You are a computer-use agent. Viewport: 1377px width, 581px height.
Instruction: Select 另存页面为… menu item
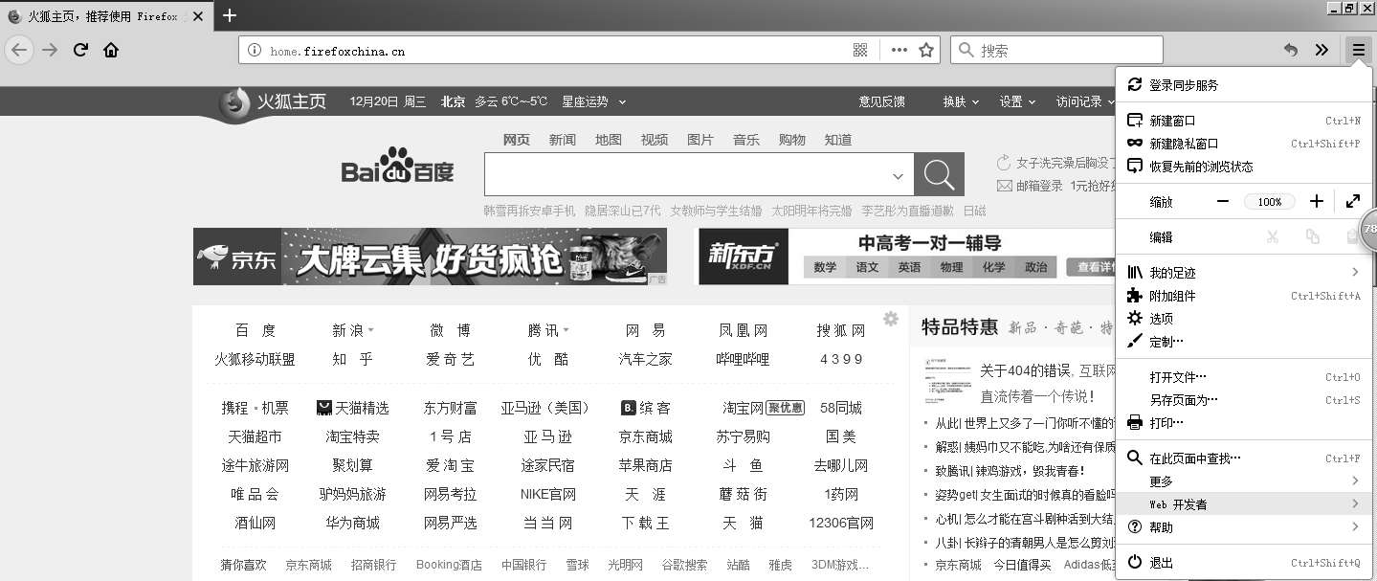click(1244, 400)
